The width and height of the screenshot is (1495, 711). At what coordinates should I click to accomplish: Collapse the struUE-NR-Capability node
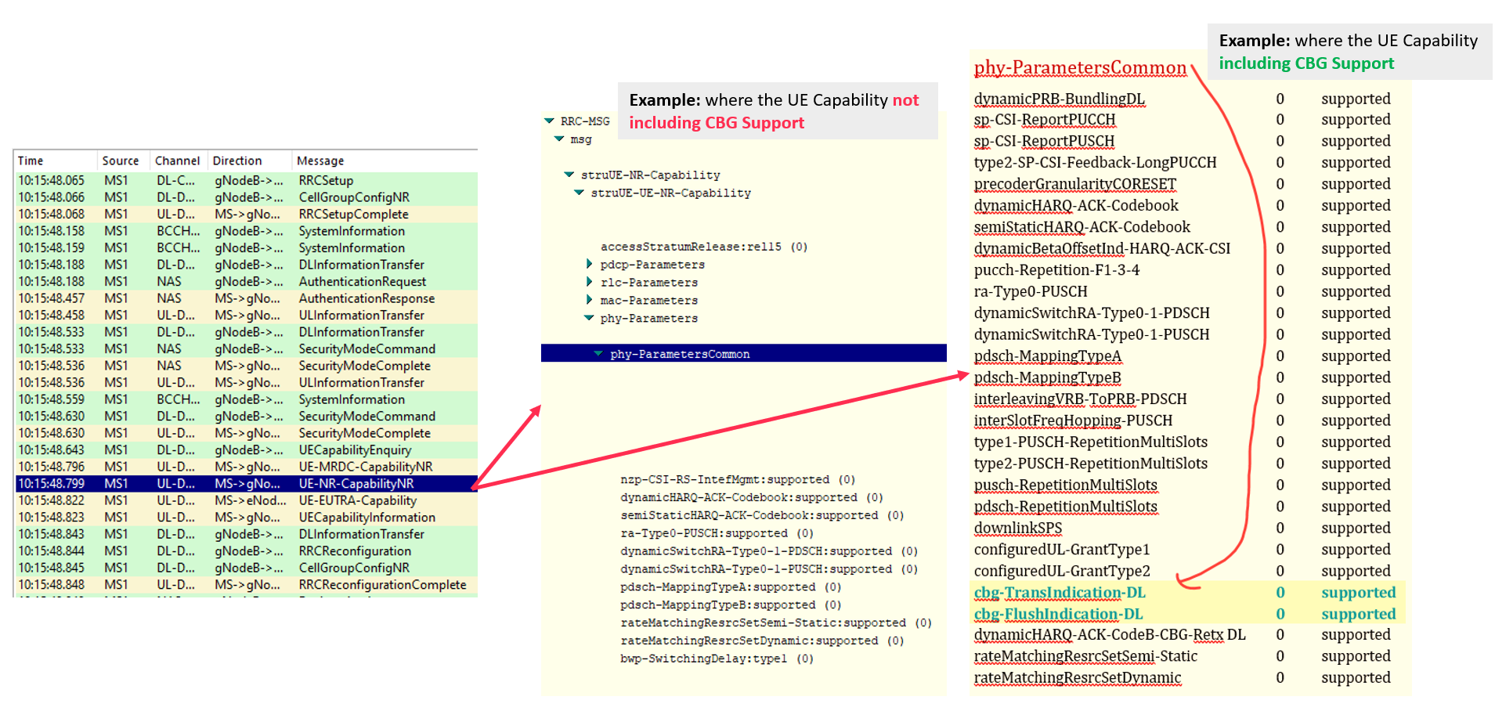(x=569, y=175)
